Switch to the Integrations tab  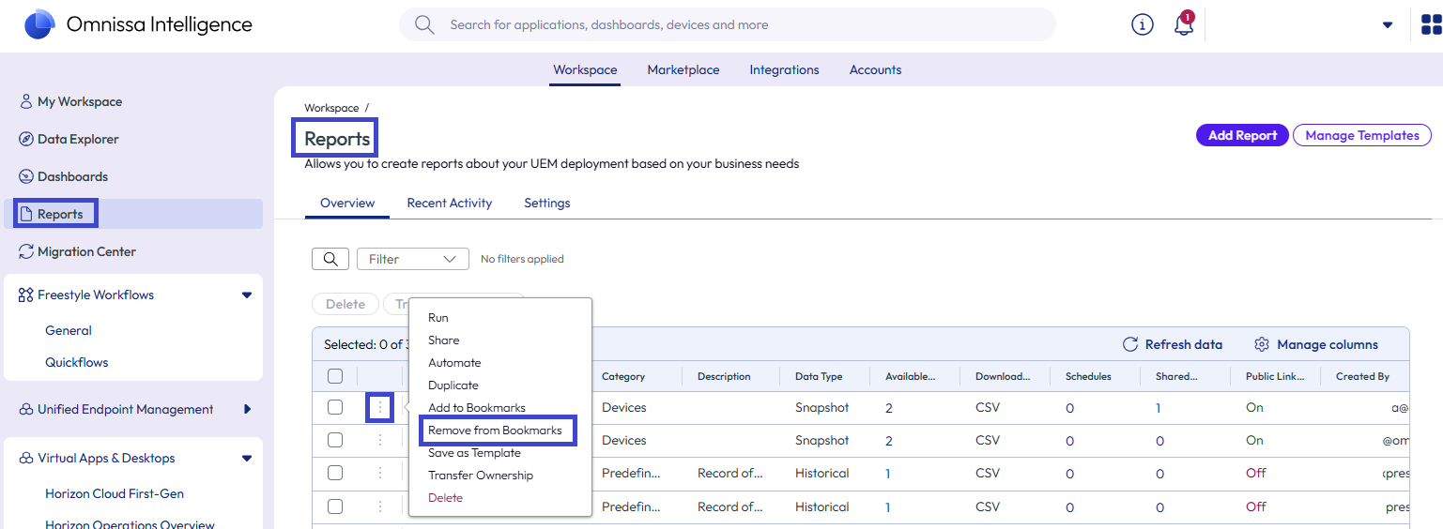[x=784, y=70]
